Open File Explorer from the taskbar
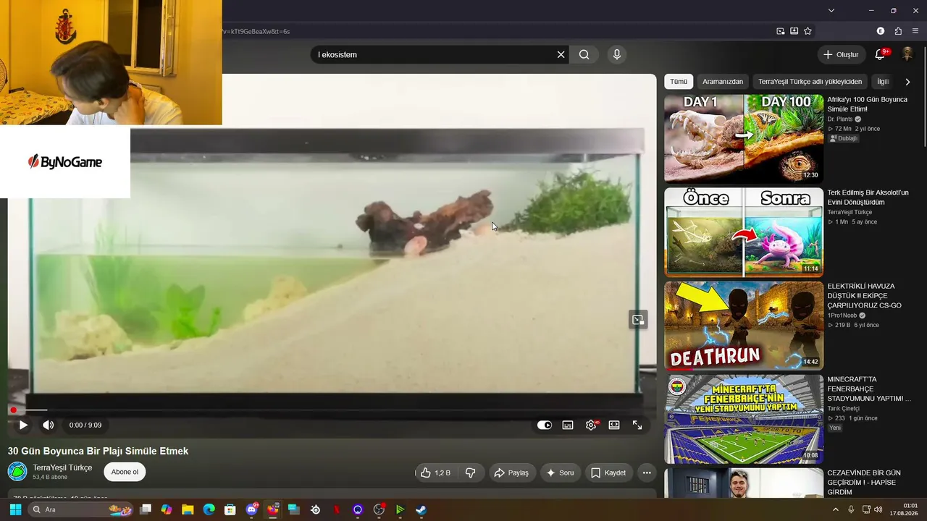The width and height of the screenshot is (927, 521). (188, 509)
